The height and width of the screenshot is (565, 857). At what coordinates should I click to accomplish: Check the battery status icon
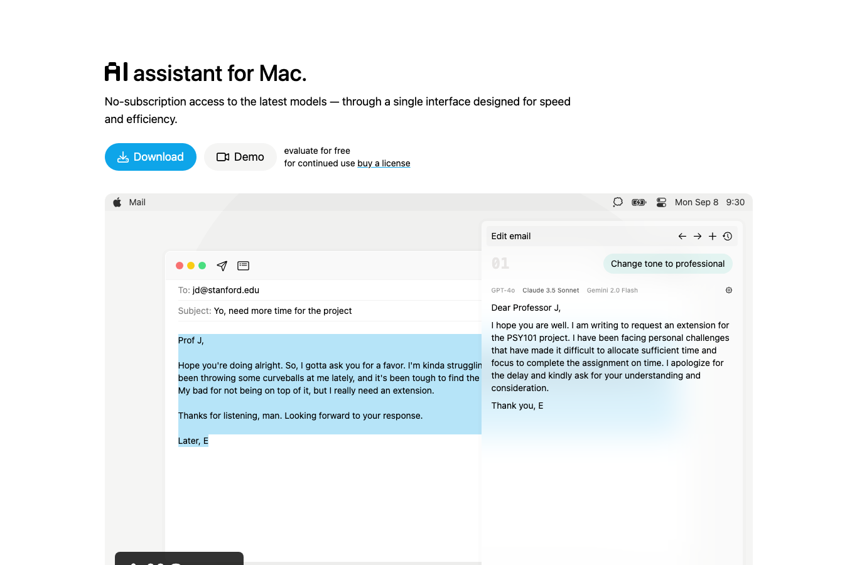point(639,202)
